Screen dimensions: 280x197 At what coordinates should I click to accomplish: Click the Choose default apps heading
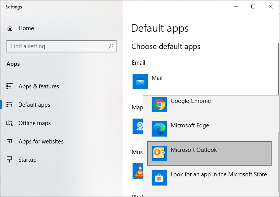pyautogui.click(x=166, y=47)
